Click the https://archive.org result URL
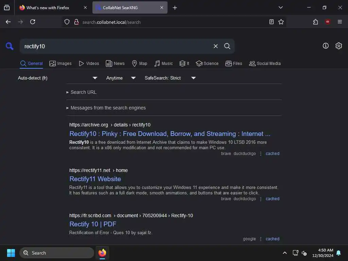348x261 pixels. pyautogui.click(x=110, y=125)
